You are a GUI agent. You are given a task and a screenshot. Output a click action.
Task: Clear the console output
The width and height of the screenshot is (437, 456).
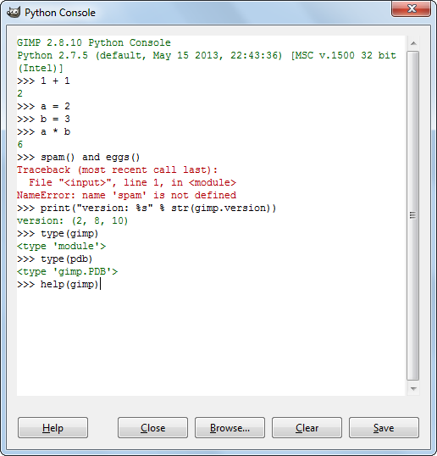click(x=307, y=427)
